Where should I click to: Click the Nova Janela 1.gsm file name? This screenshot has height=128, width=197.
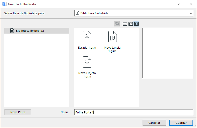click(x=113, y=49)
